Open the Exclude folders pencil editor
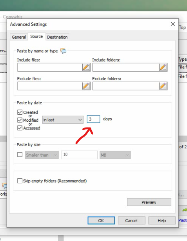This screenshot has height=241, width=187. [x=163, y=86]
